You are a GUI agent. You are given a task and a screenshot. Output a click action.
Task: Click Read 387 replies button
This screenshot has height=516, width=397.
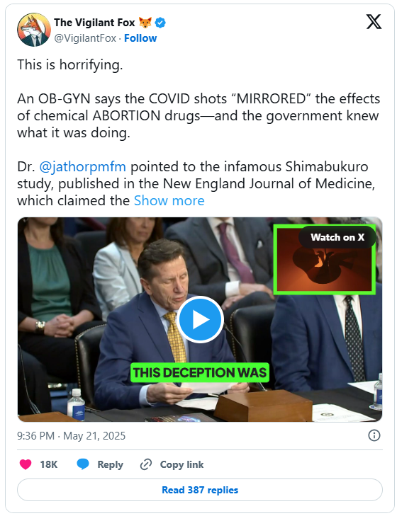(200, 490)
